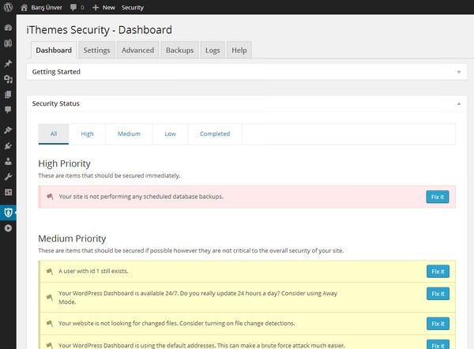
Task: Open Appearance brush icon in sidebar
Action: (8, 130)
